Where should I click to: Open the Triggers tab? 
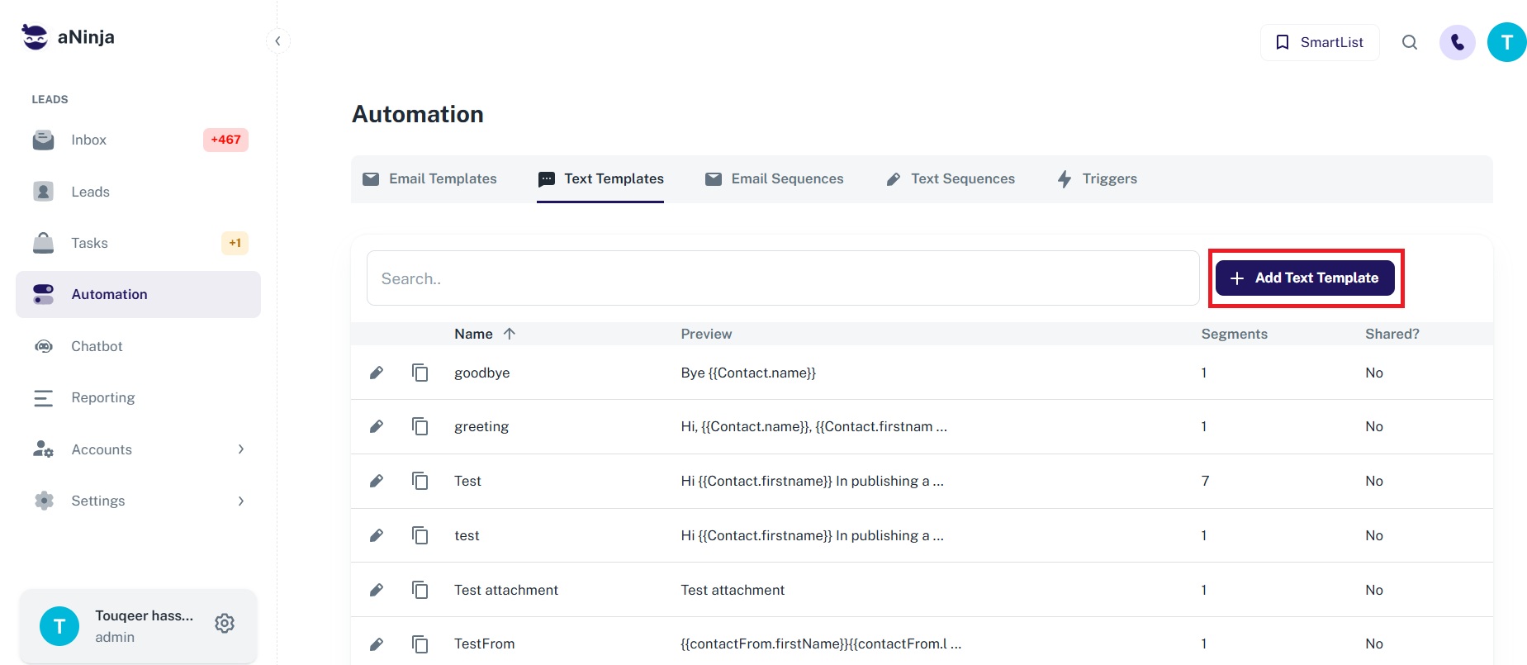(x=1098, y=178)
